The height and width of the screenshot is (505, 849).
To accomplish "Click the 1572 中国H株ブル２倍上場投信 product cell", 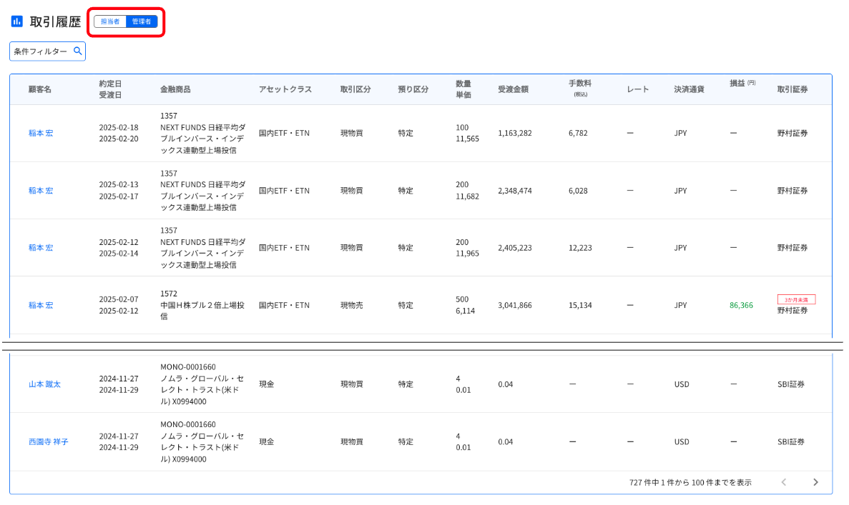I will coord(202,305).
